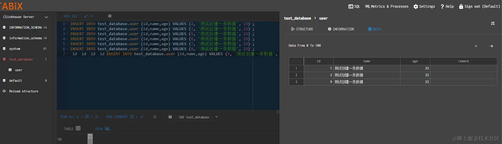Select row 3 header in data grid
The height and width of the screenshot is (144, 502).
click(x=296, y=82)
